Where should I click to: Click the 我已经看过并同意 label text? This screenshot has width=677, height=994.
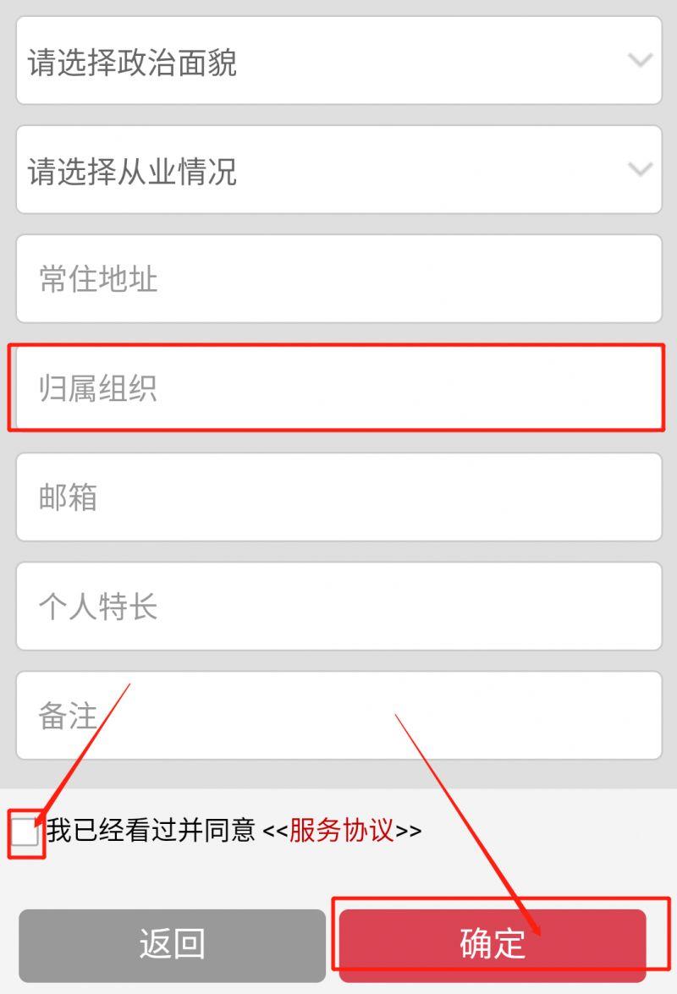[x=151, y=831]
